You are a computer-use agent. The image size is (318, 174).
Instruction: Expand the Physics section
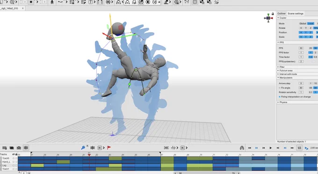tap(278, 102)
